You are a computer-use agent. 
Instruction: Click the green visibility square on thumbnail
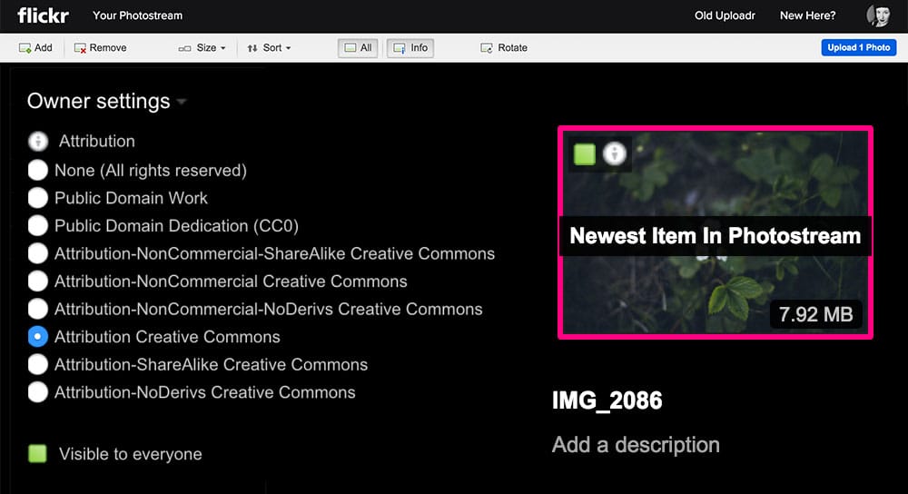click(x=584, y=153)
